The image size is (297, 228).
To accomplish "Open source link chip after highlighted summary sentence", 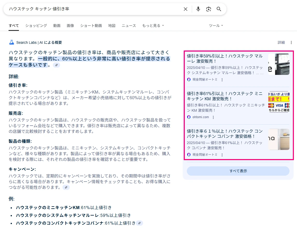I will [x=56, y=65].
